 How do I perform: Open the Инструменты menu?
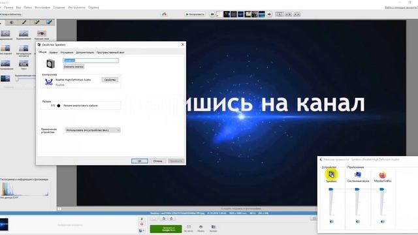tap(76, 7)
